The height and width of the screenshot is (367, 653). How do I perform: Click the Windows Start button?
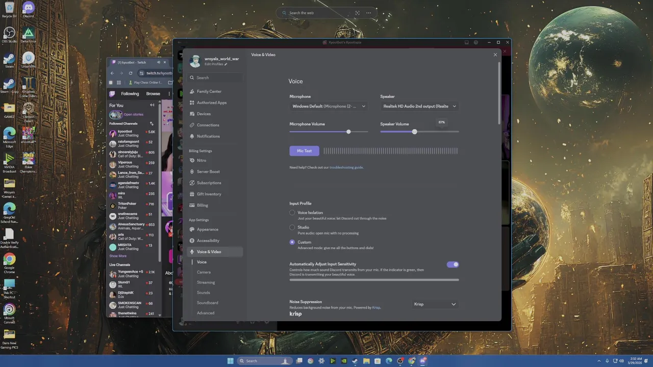point(230,361)
